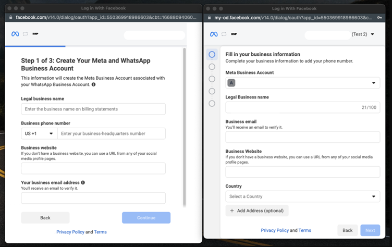
Task: Click Next button in right window
Action: [x=370, y=230]
